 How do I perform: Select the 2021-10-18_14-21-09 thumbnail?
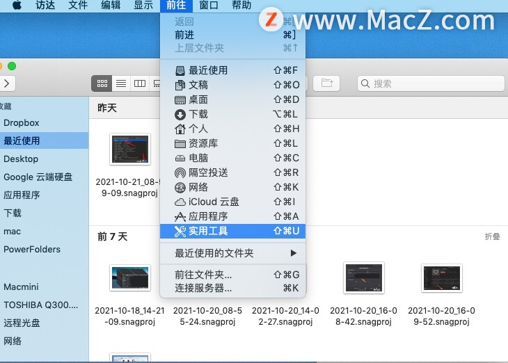pos(130,278)
